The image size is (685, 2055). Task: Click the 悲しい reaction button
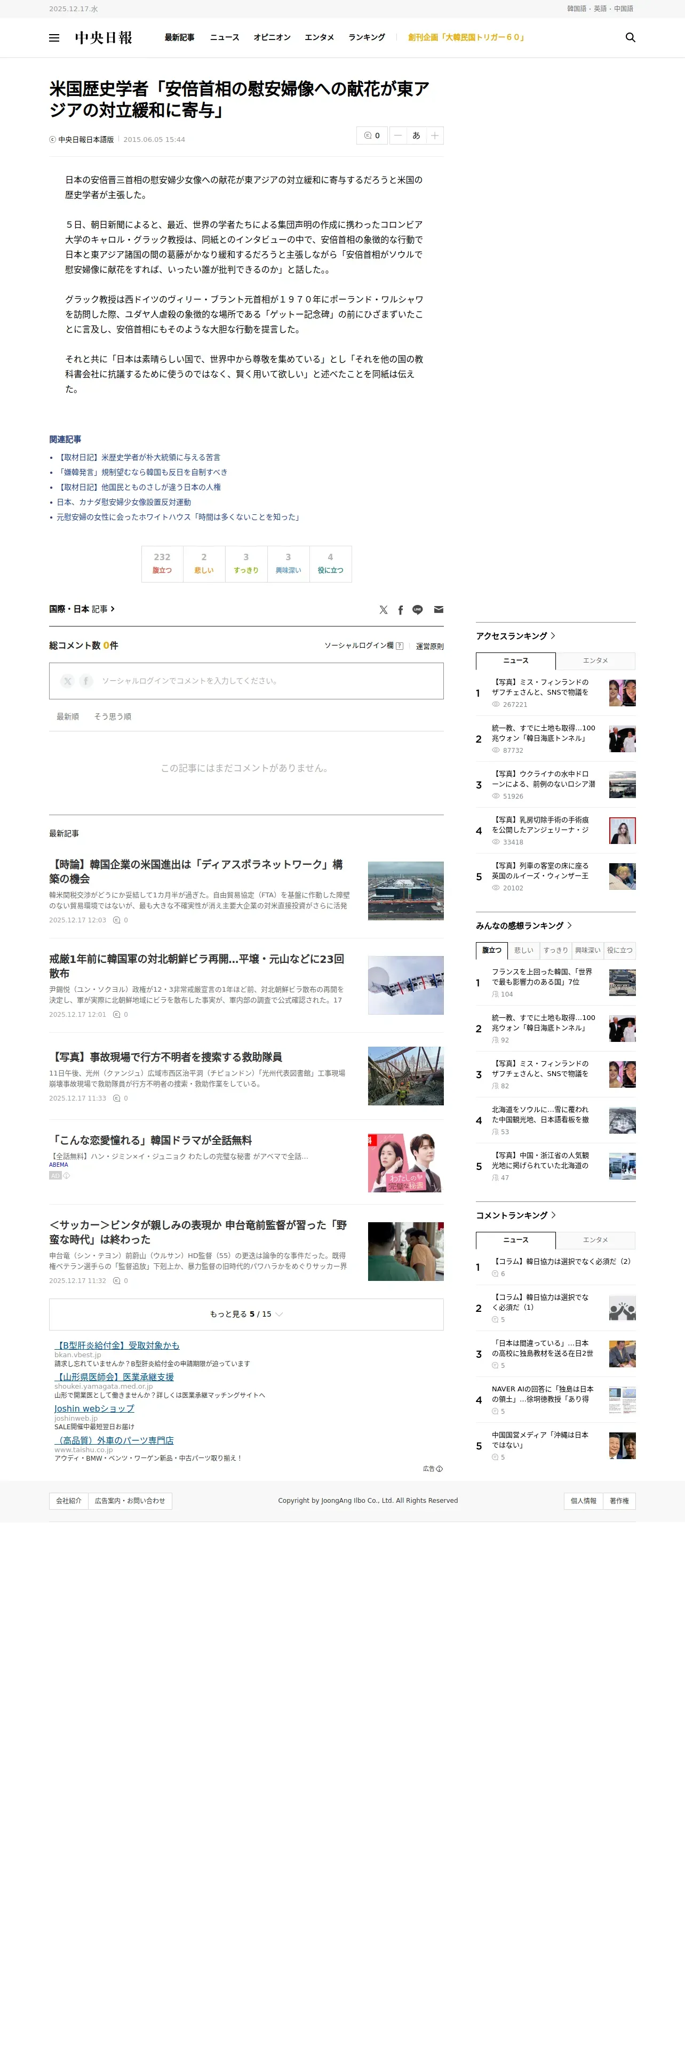pyautogui.click(x=204, y=564)
